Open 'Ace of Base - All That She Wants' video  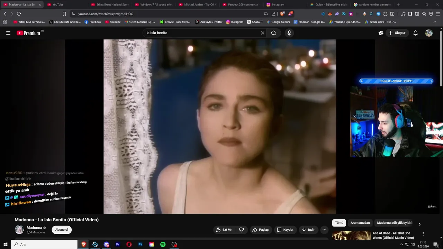pyautogui.click(x=393, y=236)
